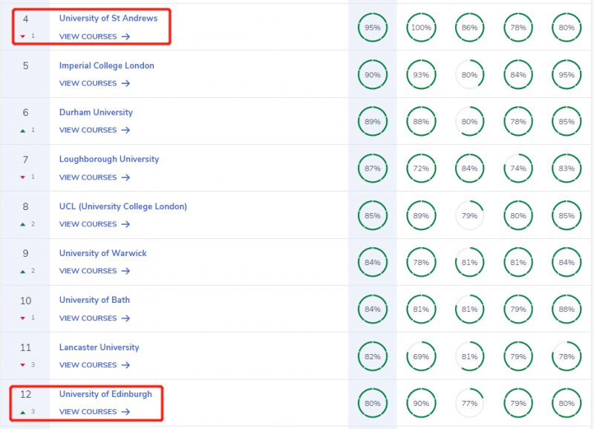Click rank number 10
Viewport: 594px width, 429px height.
(25, 301)
